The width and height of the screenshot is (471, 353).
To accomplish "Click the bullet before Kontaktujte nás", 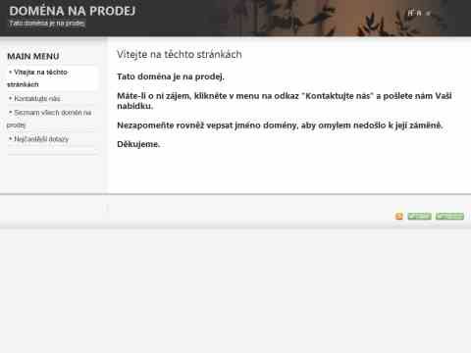I will (x=11, y=98).
